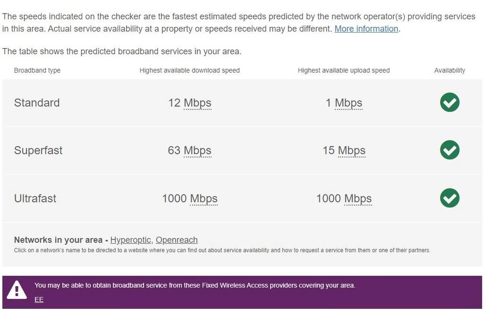
Task: Click Mbps abbreviation in Ultrafast download speed
Action: [x=204, y=198]
